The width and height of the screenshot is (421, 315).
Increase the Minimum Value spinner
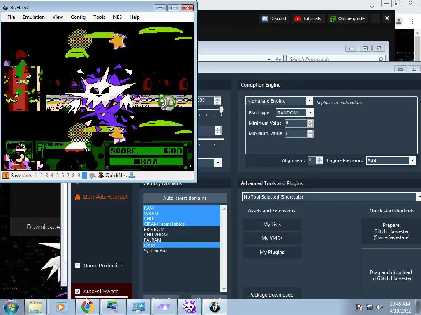[310, 121]
